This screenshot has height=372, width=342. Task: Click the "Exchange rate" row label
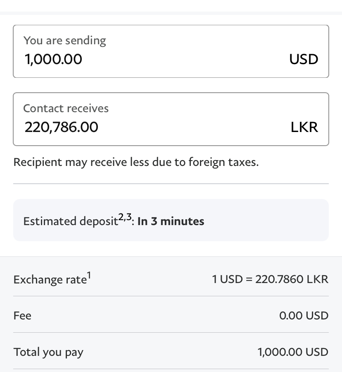click(50, 279)
